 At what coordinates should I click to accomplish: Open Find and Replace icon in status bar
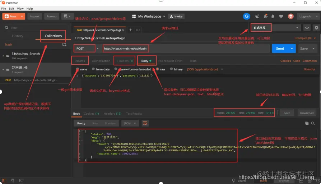tap(13, 180)
